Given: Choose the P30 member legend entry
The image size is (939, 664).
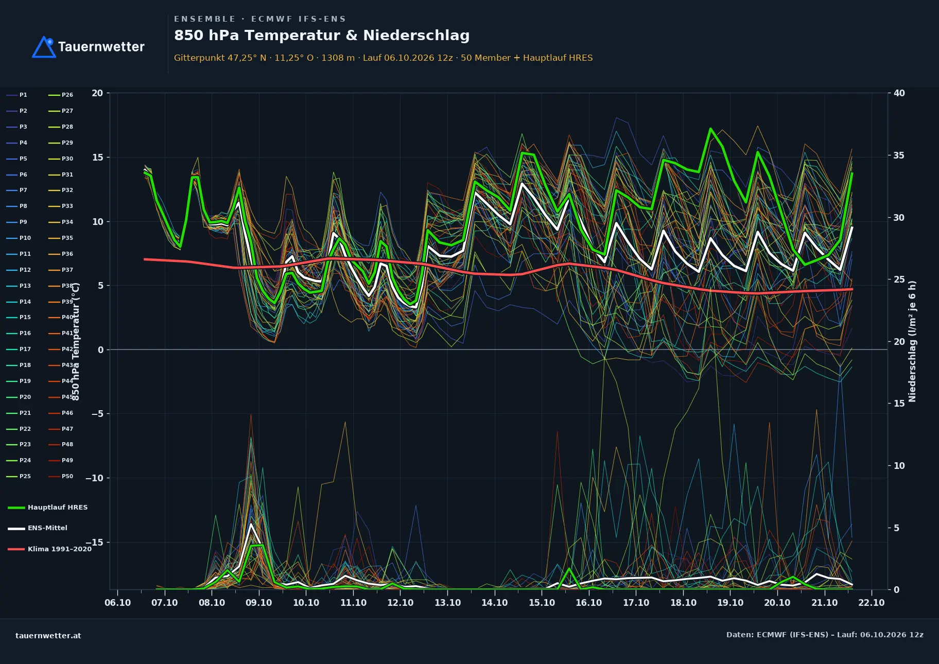Looking at the screenshot, I should 61,159.
